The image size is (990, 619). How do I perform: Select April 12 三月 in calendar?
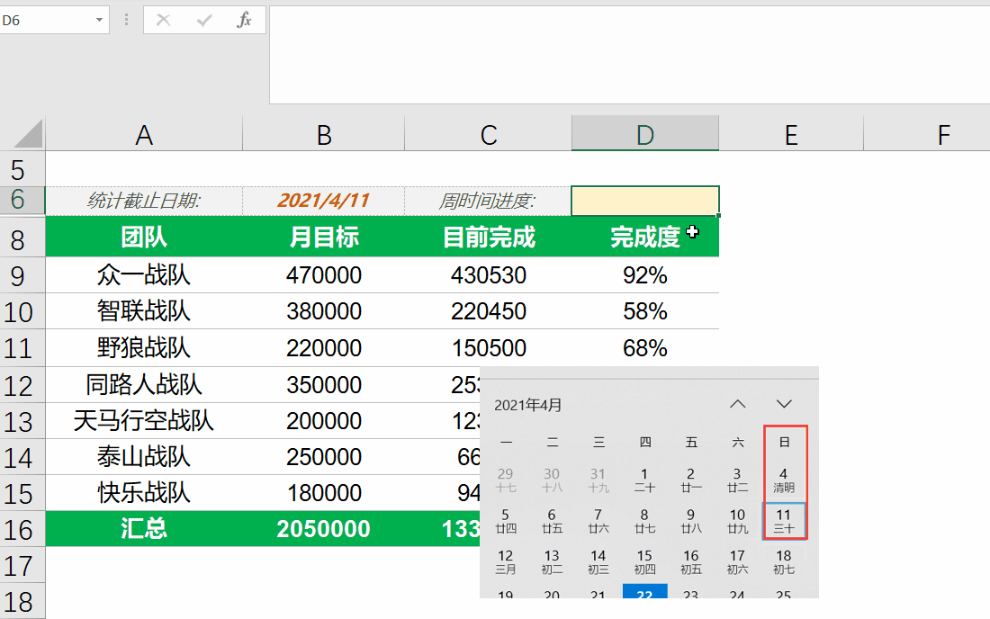[506, 561]
